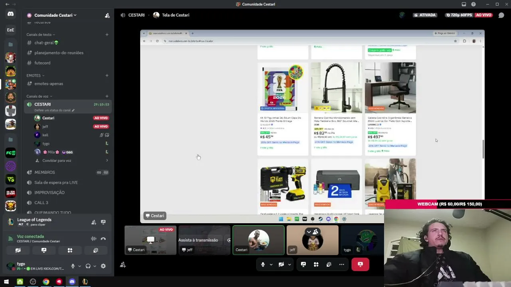
Task: Open Discord help in title bar
Action: [473, 4]
